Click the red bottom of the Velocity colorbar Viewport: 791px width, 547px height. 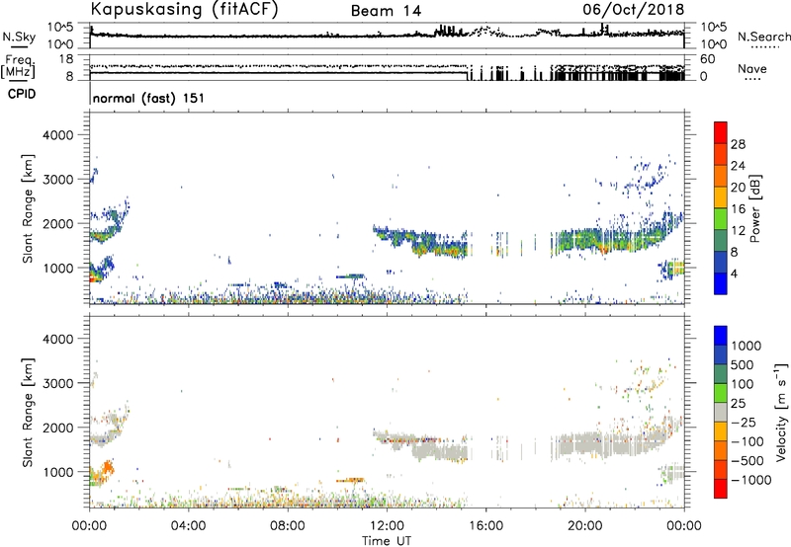click(x=721, y=489)
